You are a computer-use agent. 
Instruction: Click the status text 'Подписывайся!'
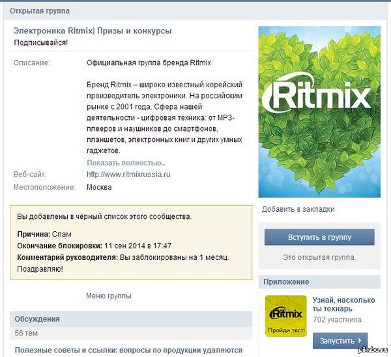click(x=41, y=42)
